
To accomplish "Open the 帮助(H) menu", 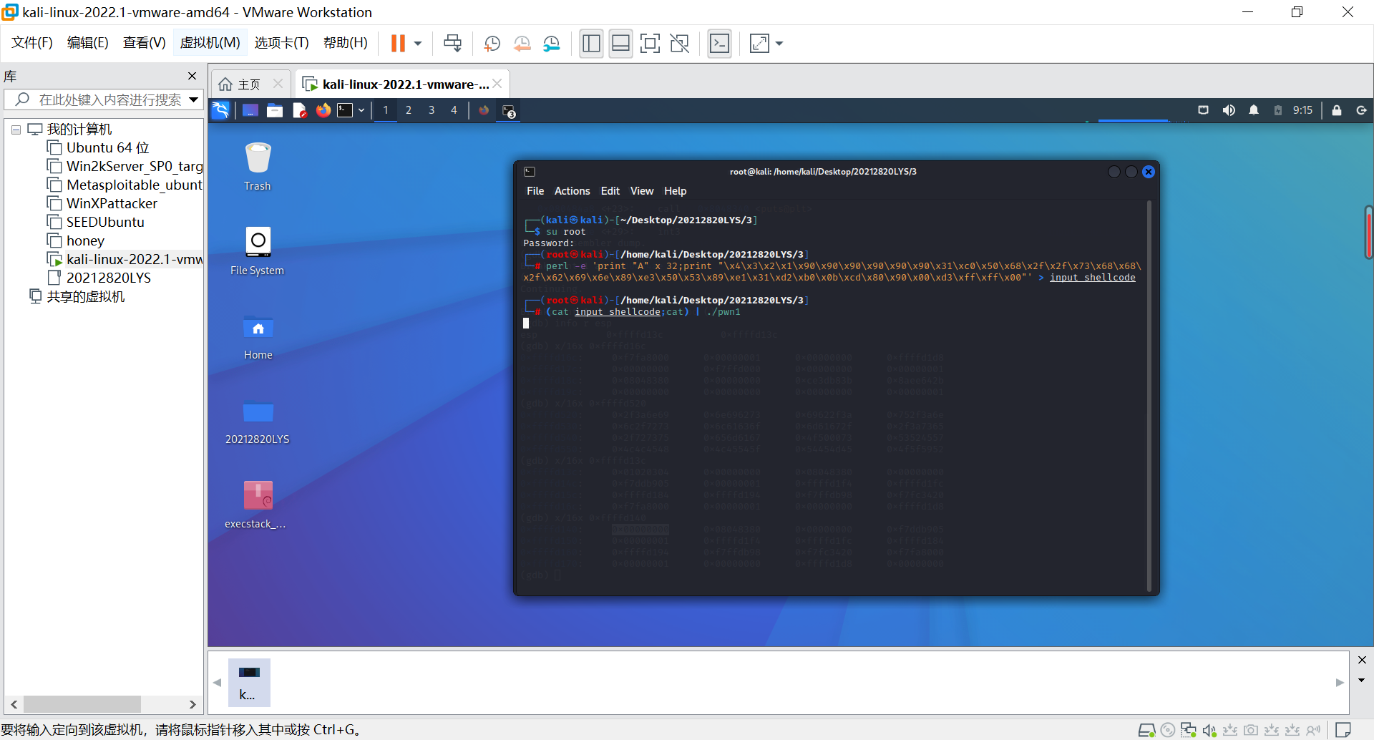I will [345, 43].
